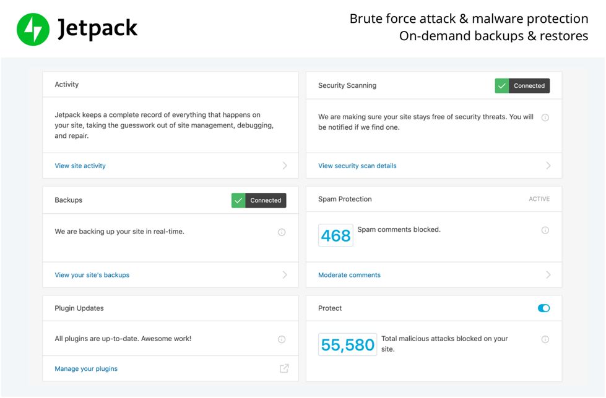606x398 pixels.
Task: Open View security scan details link
Action: tap(357, 166)
